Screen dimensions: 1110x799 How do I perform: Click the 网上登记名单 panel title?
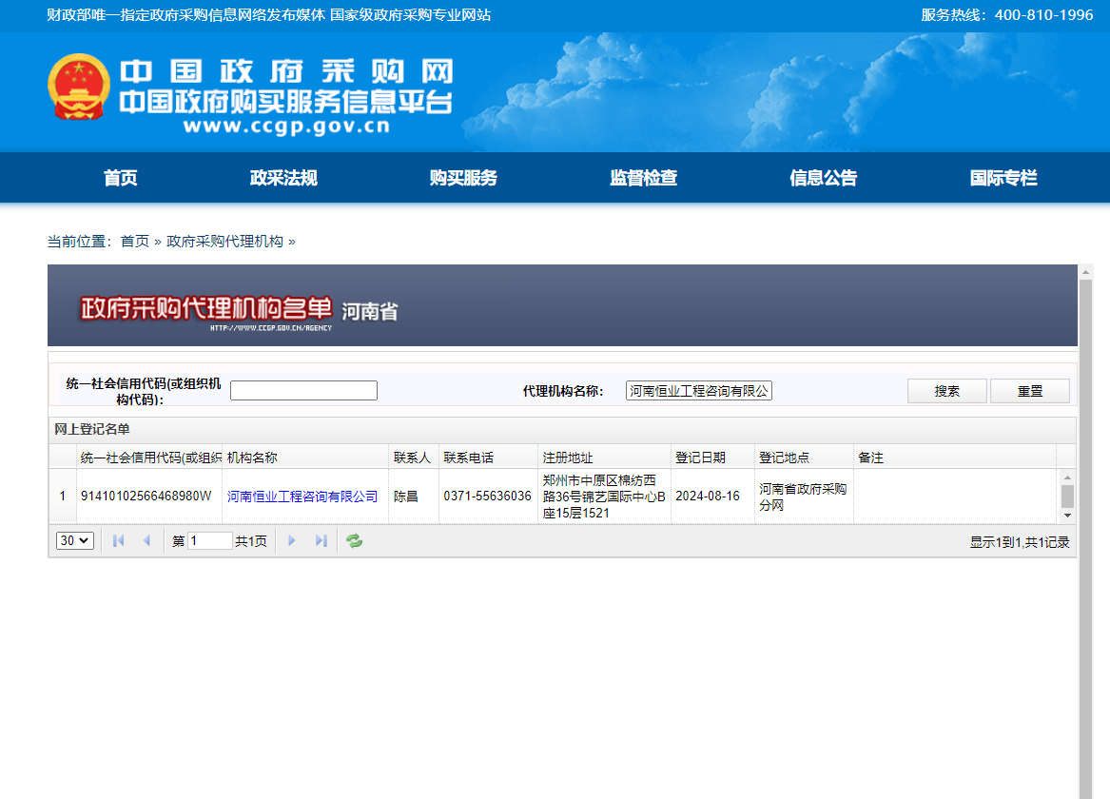coord(92,429)
